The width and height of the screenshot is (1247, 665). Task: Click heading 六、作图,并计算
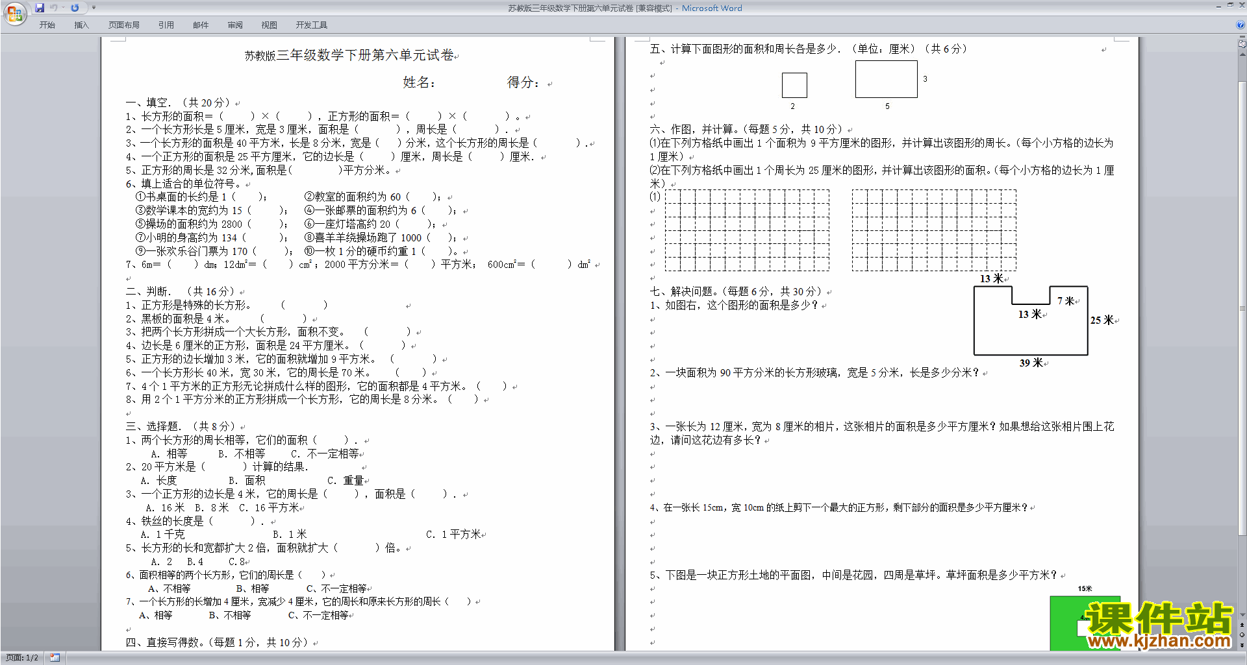[x=747, y=129]
